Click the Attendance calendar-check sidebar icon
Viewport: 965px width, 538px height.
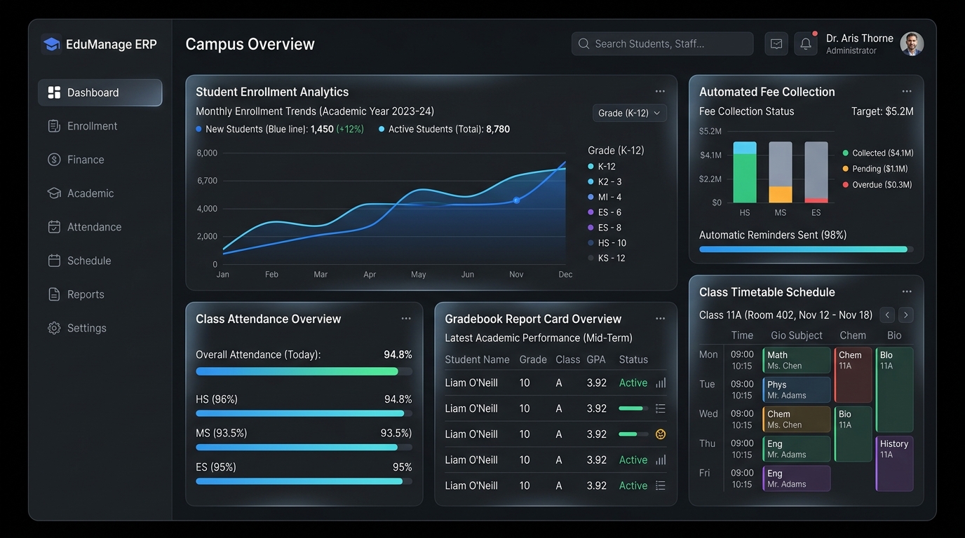[x=54, y=227]
